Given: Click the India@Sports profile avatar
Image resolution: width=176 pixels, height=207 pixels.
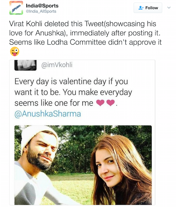Looking at the screenshot, I should tap(16, 8).
